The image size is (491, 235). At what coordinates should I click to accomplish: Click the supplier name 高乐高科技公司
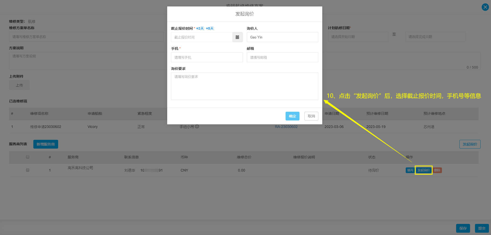tap(80, 168)
